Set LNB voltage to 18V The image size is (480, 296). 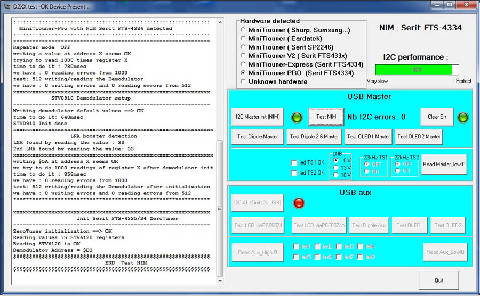(336, 175)
